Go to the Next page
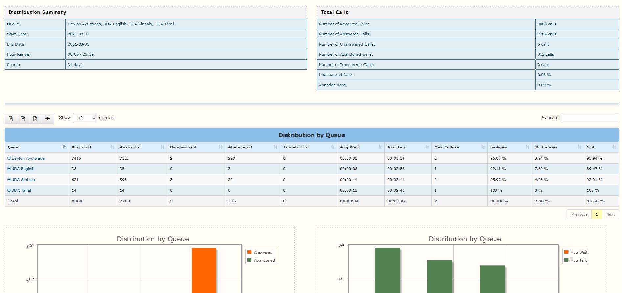 click(x=610, y=214)
